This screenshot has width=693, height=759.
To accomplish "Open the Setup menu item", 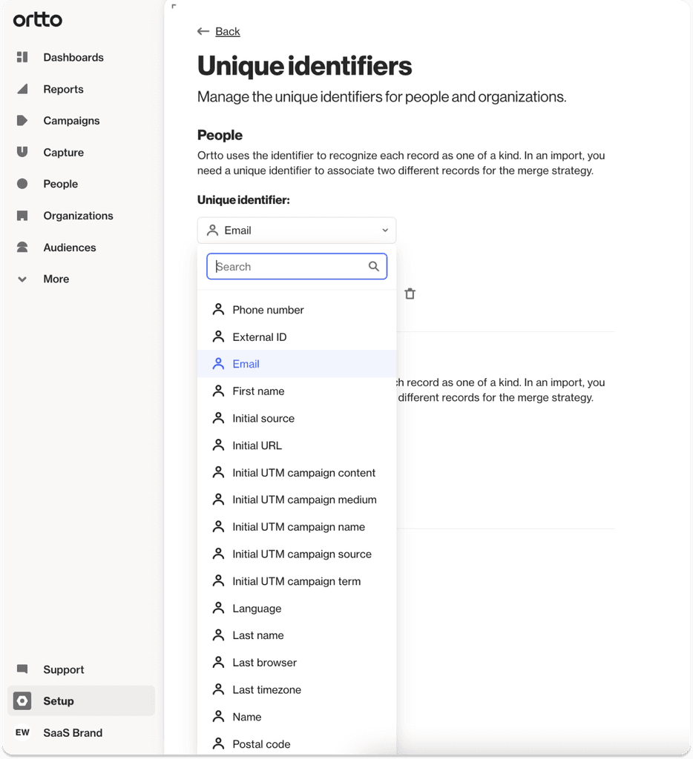I will pyautogui.click(x=60, y=700).
